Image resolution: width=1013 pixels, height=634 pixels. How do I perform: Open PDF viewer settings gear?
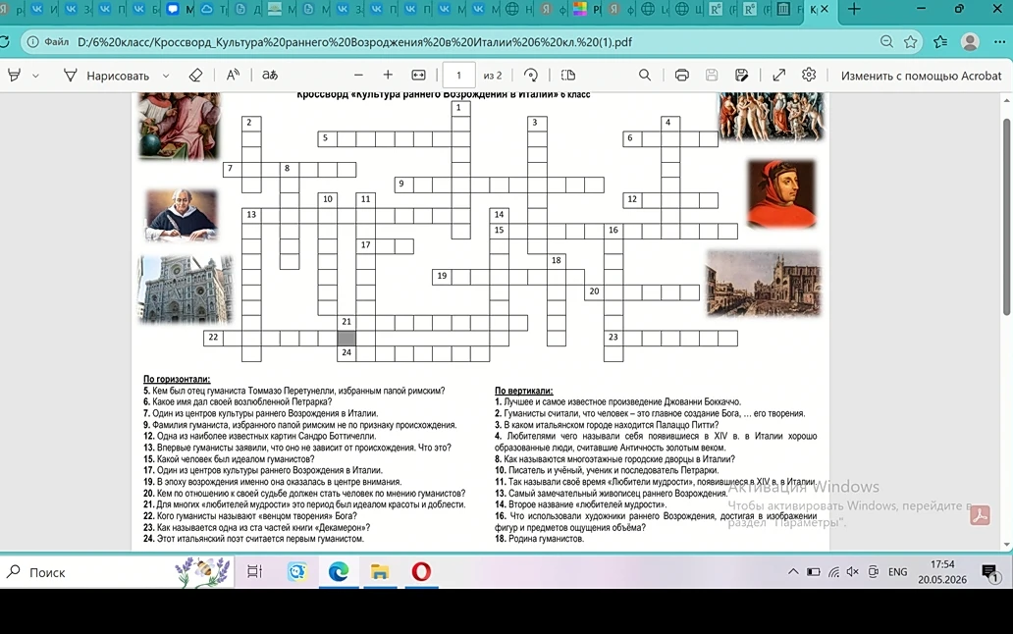coord(809,75)
